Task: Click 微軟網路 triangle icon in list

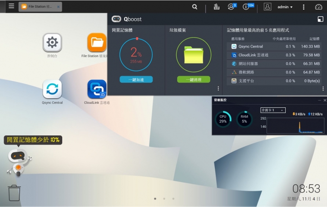Action: tap(234, 72)
